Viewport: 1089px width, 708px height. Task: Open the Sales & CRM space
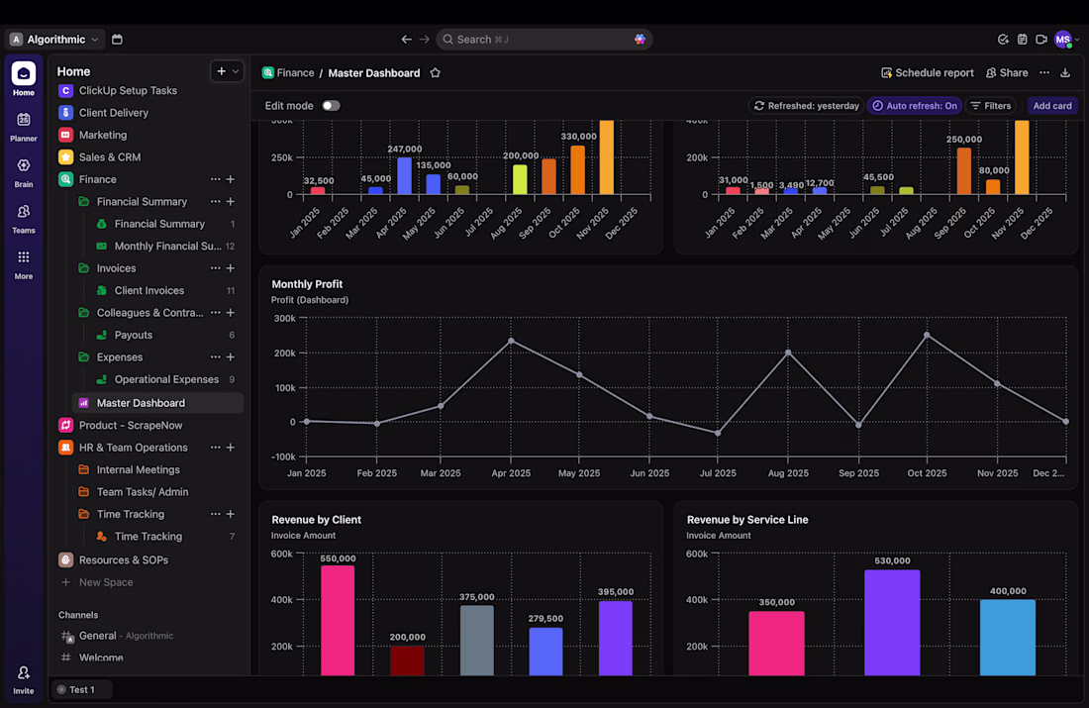coord(110,157)
